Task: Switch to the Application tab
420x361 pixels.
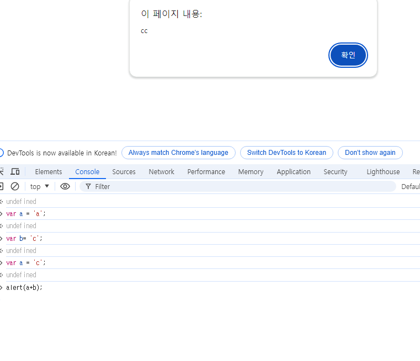Action: pos(294,171)
